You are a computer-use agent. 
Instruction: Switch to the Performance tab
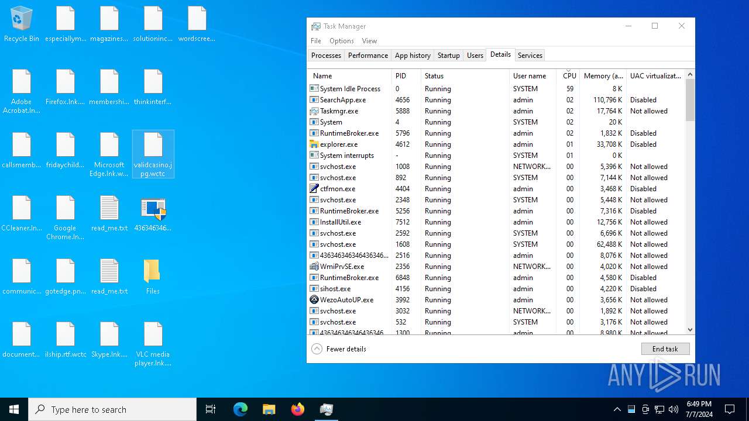[x=368, y=56]
